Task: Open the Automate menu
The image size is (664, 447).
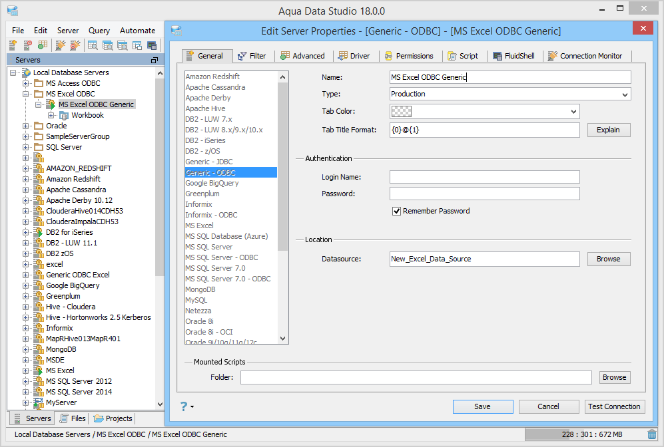Action: pos(138,31)
